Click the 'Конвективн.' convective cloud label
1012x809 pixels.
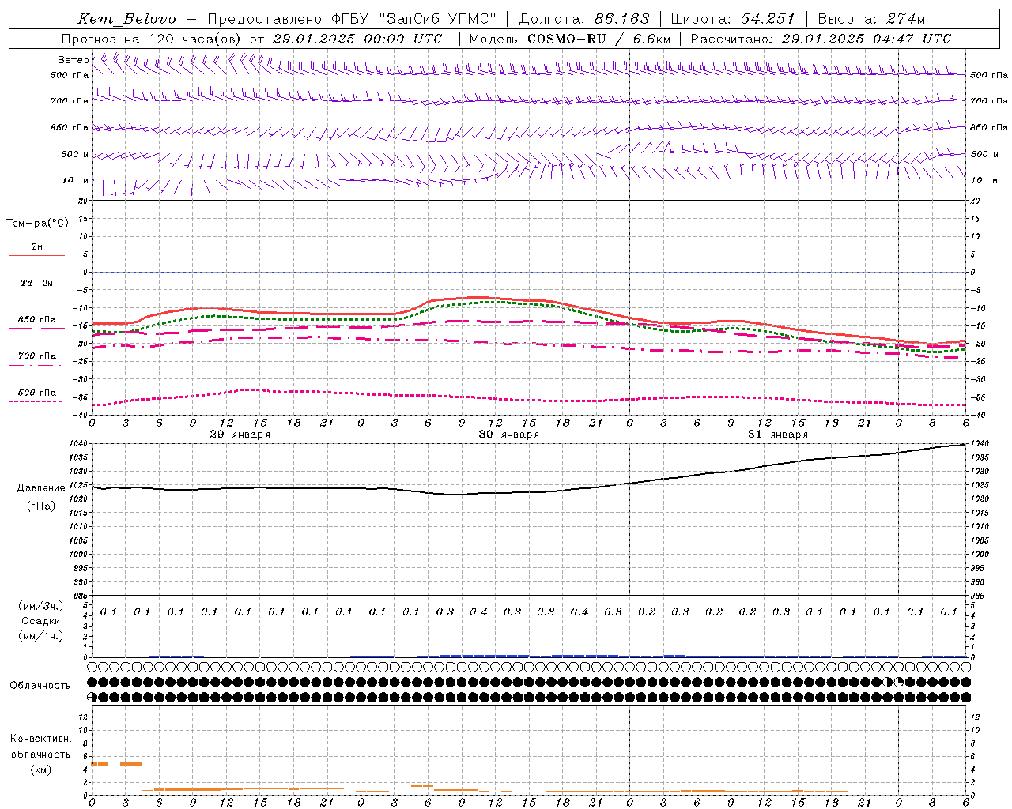point(41,739)
